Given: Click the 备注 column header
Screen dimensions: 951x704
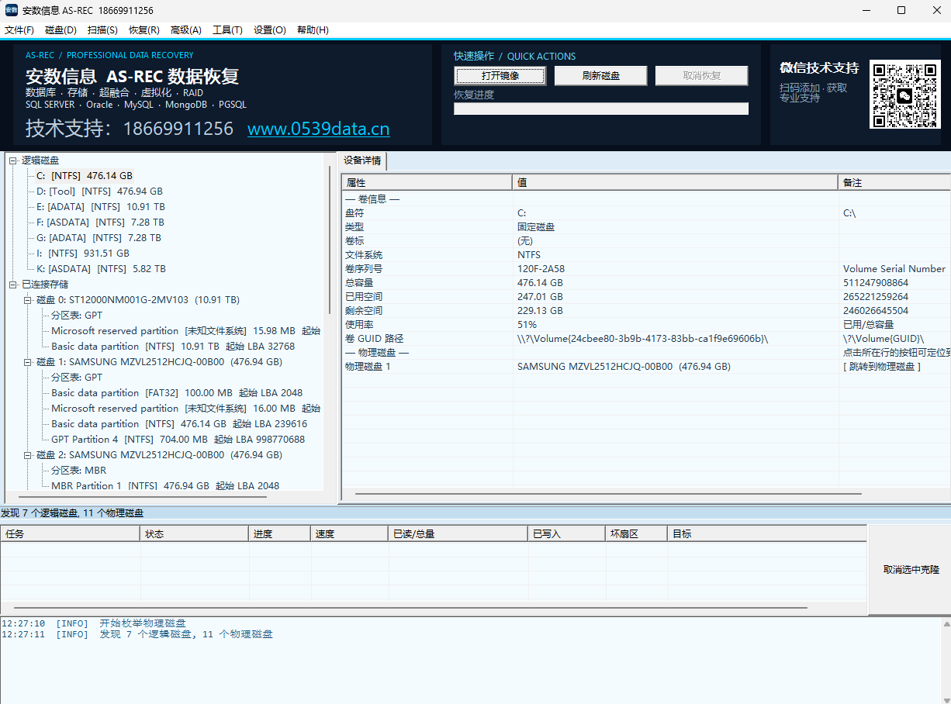Looking at the screenshot, I should [895, 182].
